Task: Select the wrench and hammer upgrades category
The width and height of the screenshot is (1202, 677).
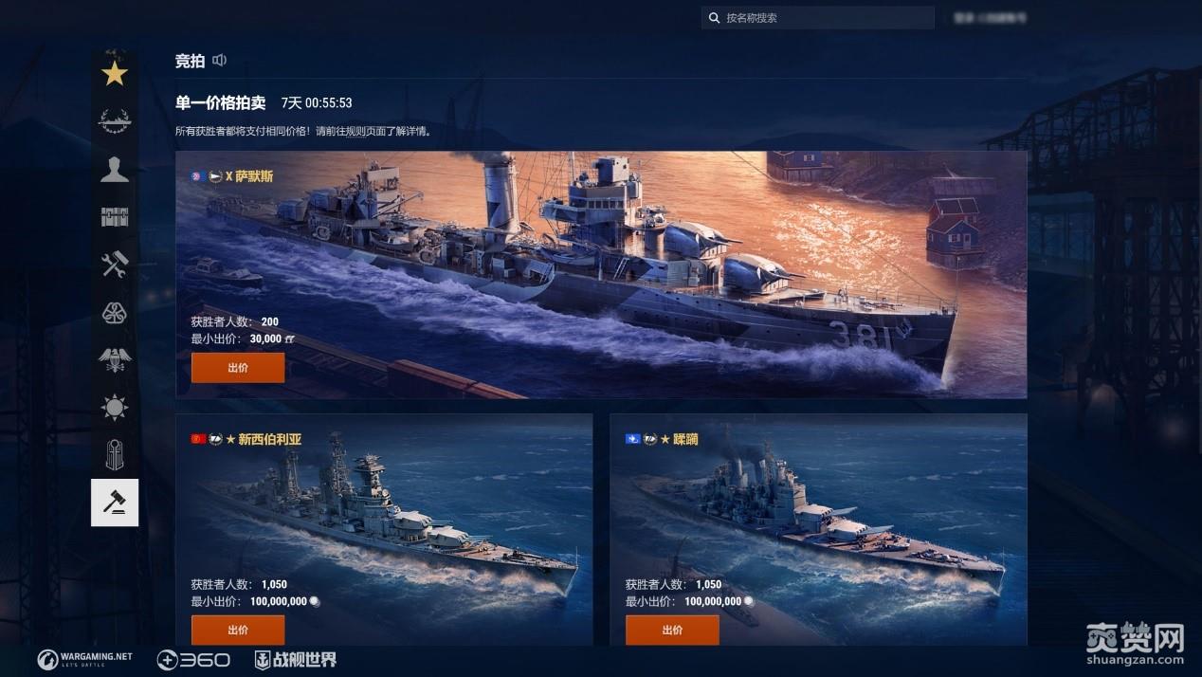Action: [x=115, y=265]
